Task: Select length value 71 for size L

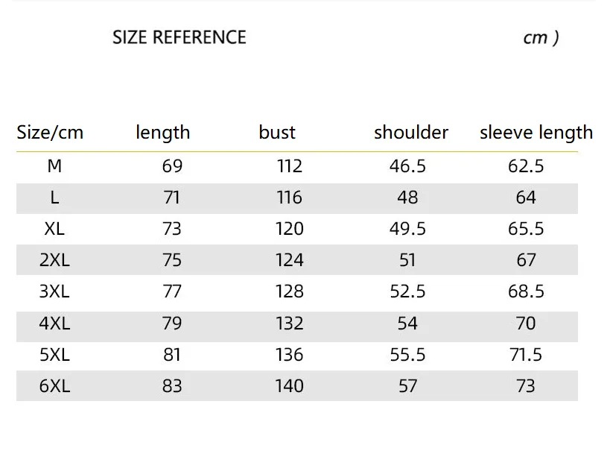Action: [172, 198]
